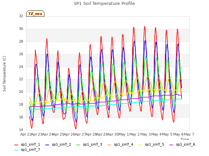Click the 20 y-axis tick label

pos(21,92)
